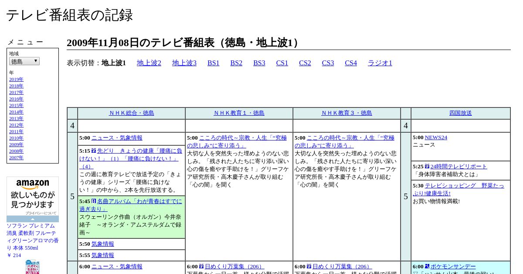Switch to the BS2 listing

click(x=236, y=63)
